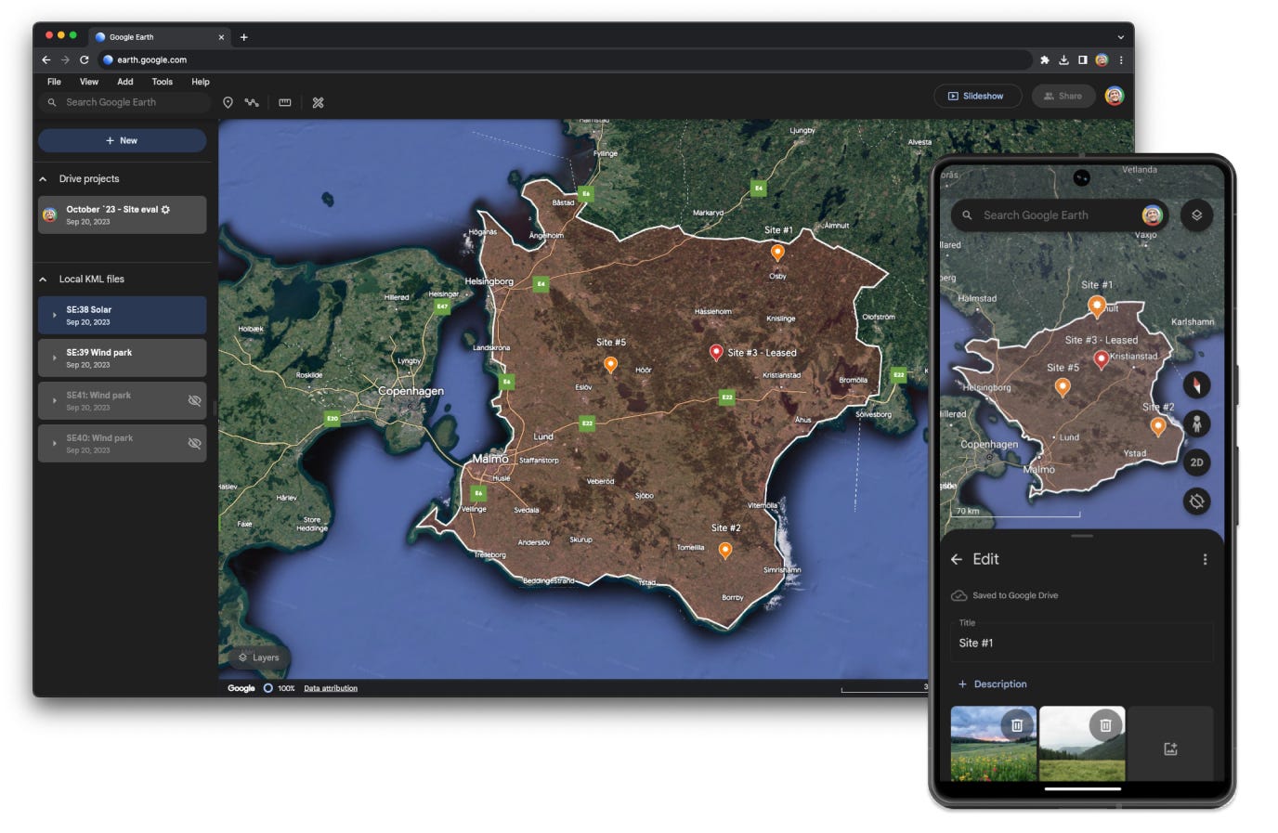The height and width of the screenshot is (833, 1278).
Task: Click the Share button
Action: click(1063, 96)
